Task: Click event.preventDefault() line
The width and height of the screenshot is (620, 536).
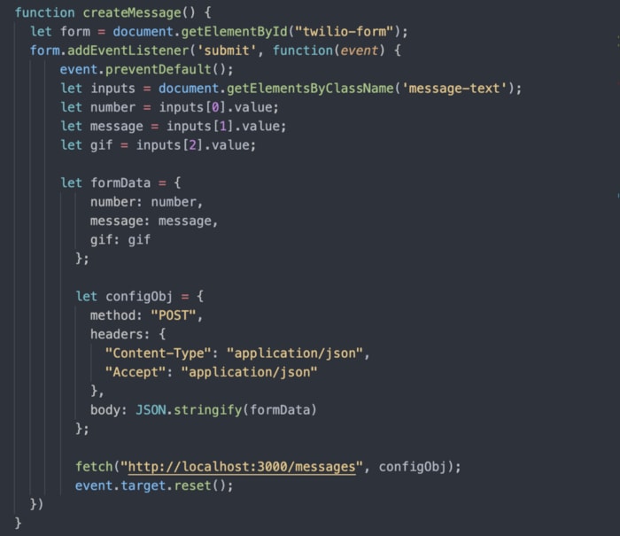Action: pyautogui.click(x=147, y=70)
